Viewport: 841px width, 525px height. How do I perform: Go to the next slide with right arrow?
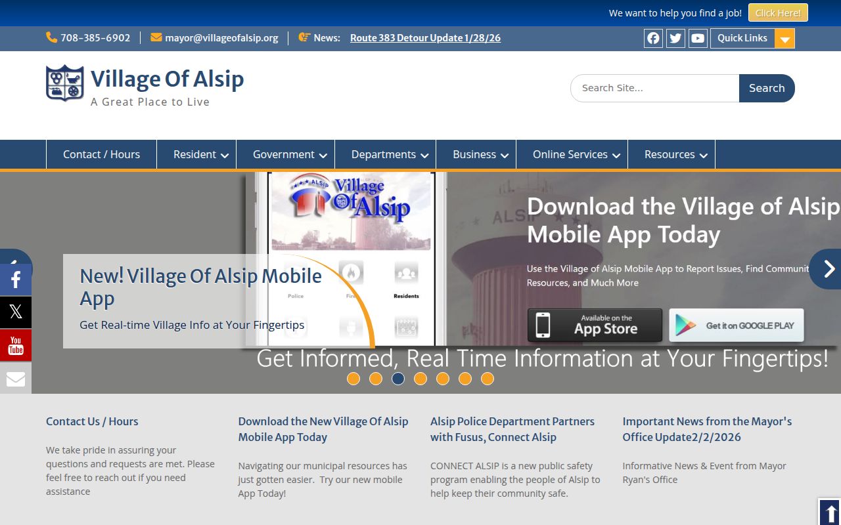pyautogui.click(x=827, y=269)
